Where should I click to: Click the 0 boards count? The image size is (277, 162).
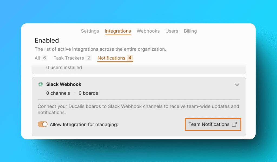[88, 93]
